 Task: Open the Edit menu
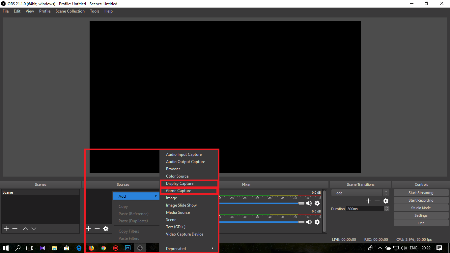(17, 11)
